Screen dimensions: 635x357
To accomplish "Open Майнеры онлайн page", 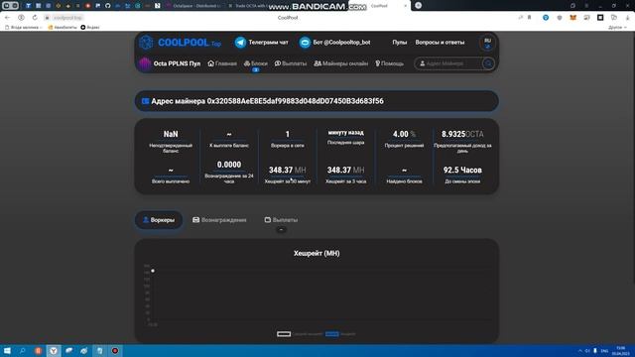I will pos(341,63).
